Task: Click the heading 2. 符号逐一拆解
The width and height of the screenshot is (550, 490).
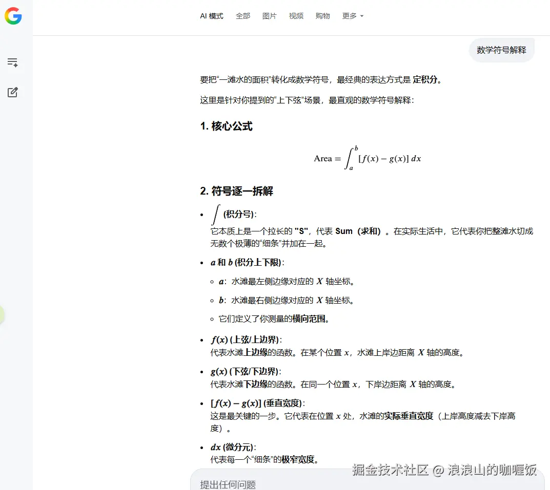Action: (236, 190)
